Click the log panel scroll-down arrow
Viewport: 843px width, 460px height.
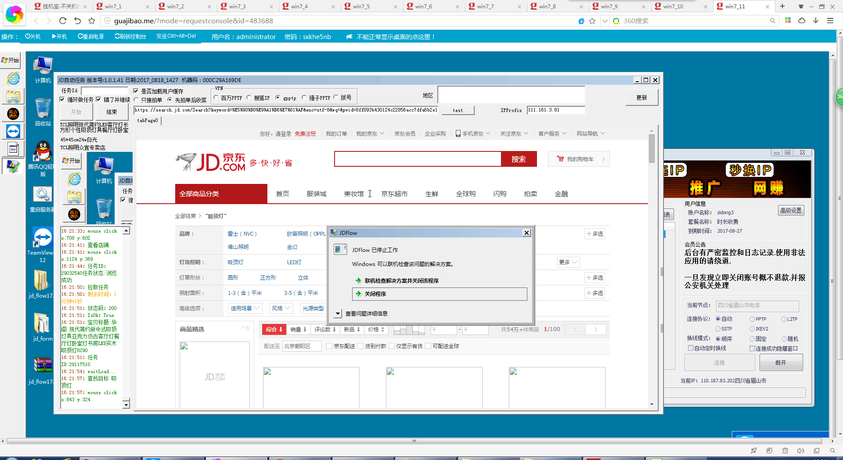coord(126,404)
